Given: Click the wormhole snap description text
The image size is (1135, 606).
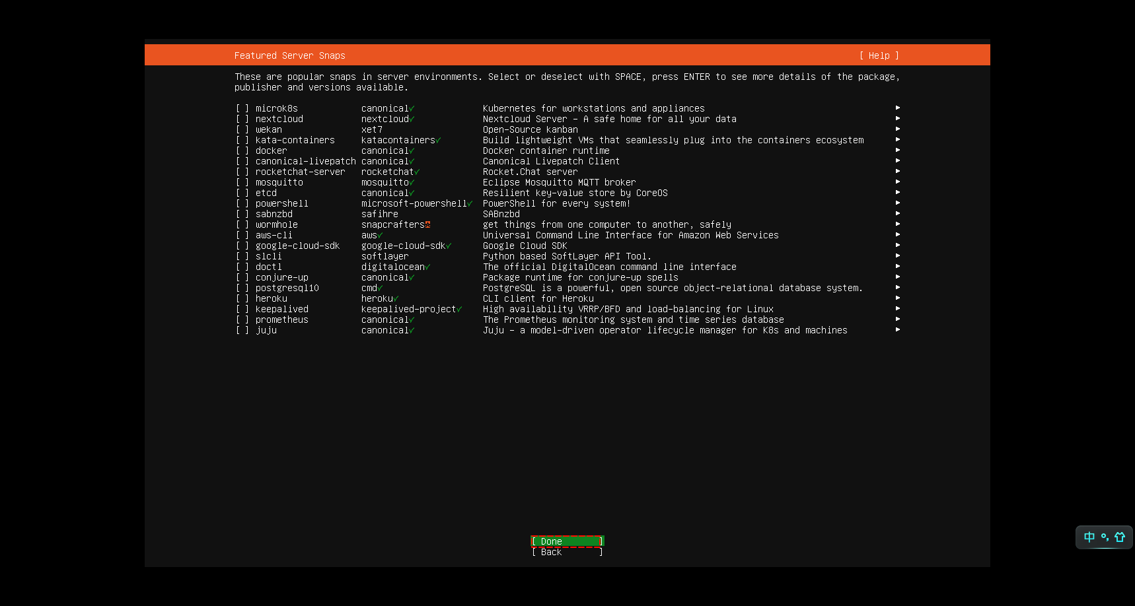Looking at the screenshot, I should pyautogui.click(x=606, y=224).
